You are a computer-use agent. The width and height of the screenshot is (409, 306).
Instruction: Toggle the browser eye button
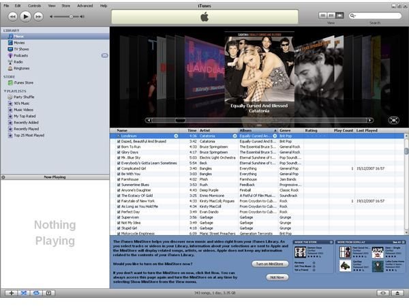pos(383,293)
